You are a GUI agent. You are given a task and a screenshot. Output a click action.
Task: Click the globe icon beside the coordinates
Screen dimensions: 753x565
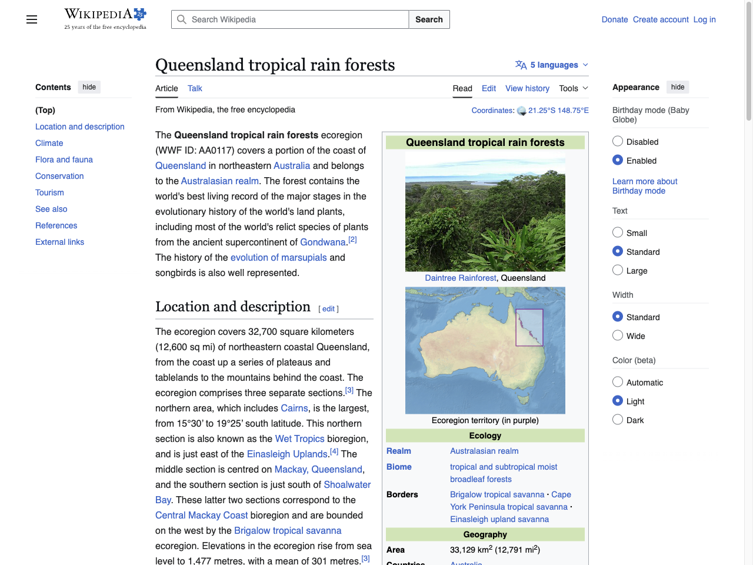click(x=521, y=110)
